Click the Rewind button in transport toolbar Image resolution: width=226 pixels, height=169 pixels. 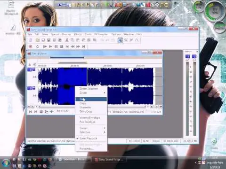click(x=73, y=46)
